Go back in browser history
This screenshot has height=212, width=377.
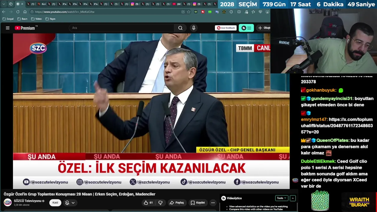[4, 12]
